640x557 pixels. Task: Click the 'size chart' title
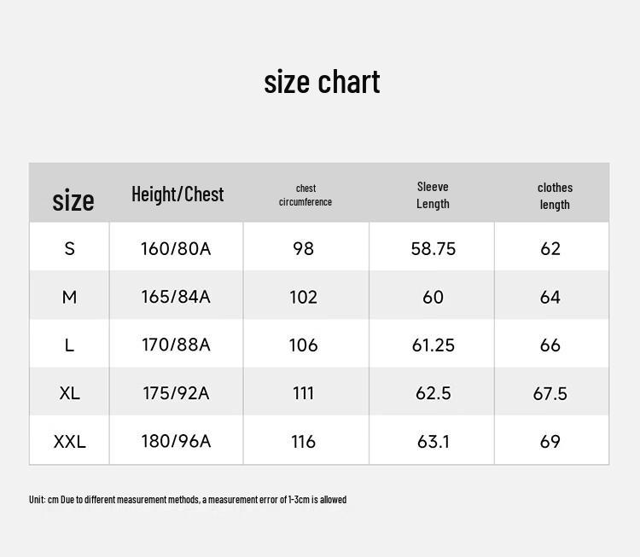(322, 82)
